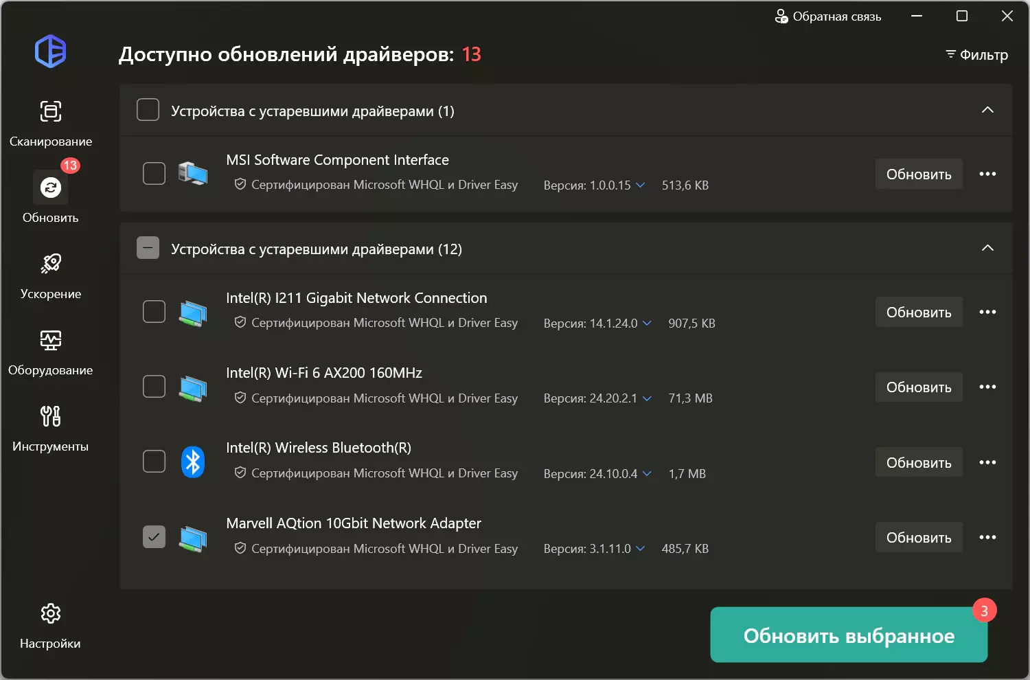The width and height of the screenshot is (1030, 680).
Task: Open more options for Intel Wireless Bluetooth
Action: (987, 462)
